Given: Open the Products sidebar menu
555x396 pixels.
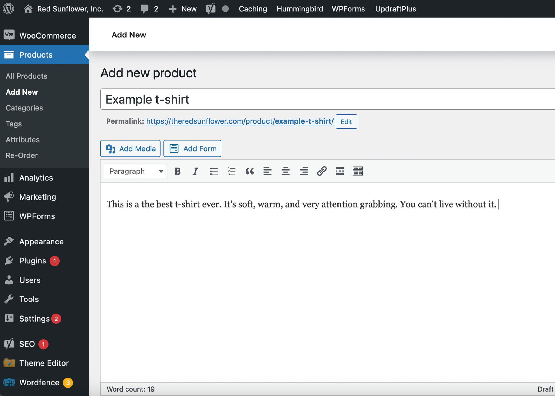Looking at the screenshot, I should pyautogui.click(x=44, y=54).
